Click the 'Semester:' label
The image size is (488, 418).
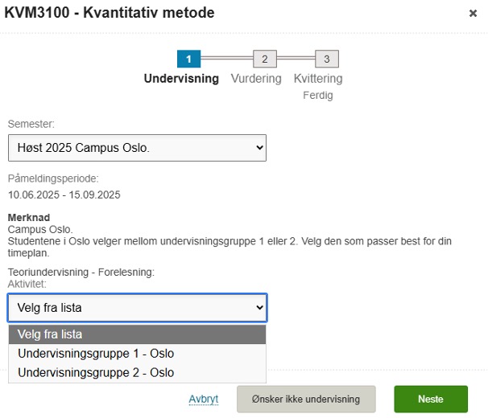(x=31, y=124)
